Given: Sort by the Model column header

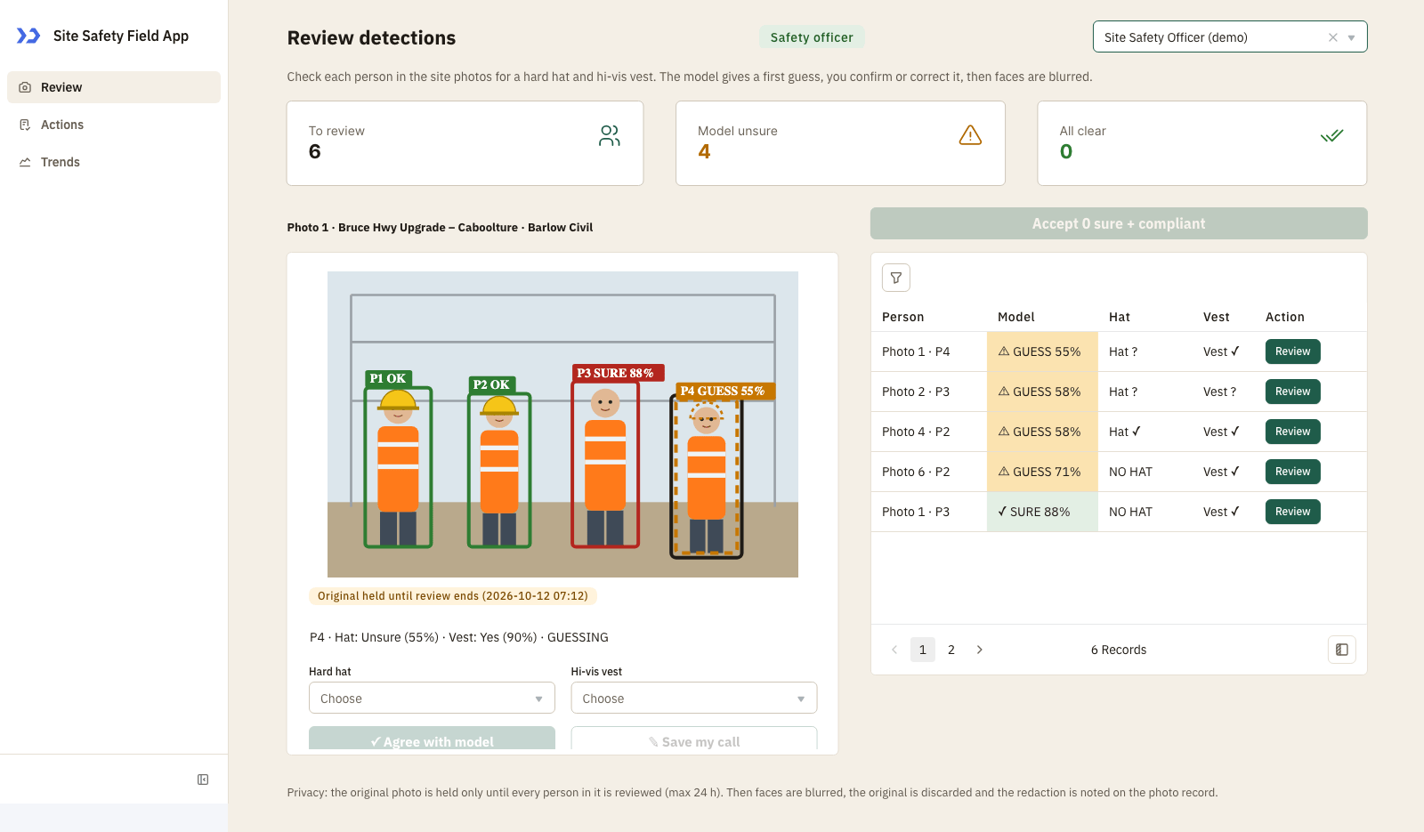Looking at the screenshot, I should coord(1016,317).
